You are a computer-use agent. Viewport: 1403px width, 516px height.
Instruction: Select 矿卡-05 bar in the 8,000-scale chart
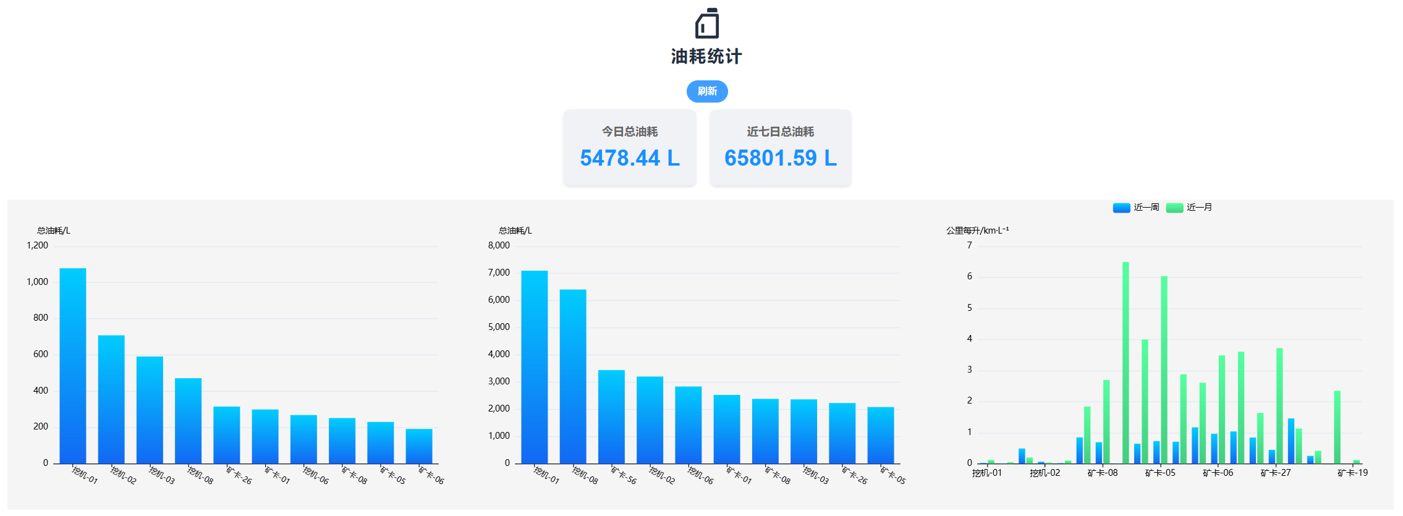(881, 435)
